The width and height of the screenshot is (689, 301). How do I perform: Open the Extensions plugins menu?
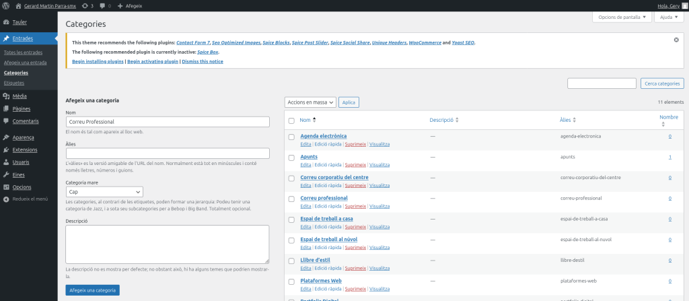tap(25, 149)
